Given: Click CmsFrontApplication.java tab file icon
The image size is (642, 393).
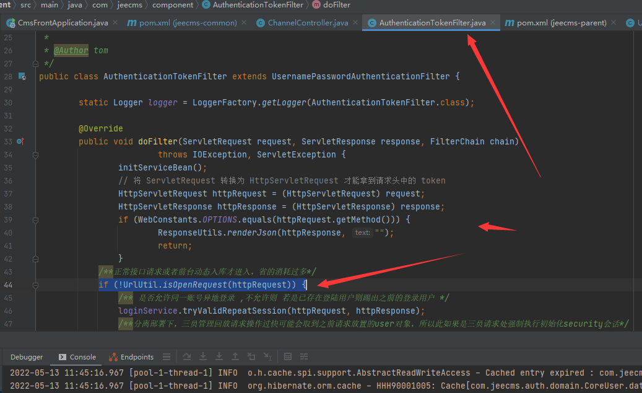Looking at the screenshot, I should (11, 22).
